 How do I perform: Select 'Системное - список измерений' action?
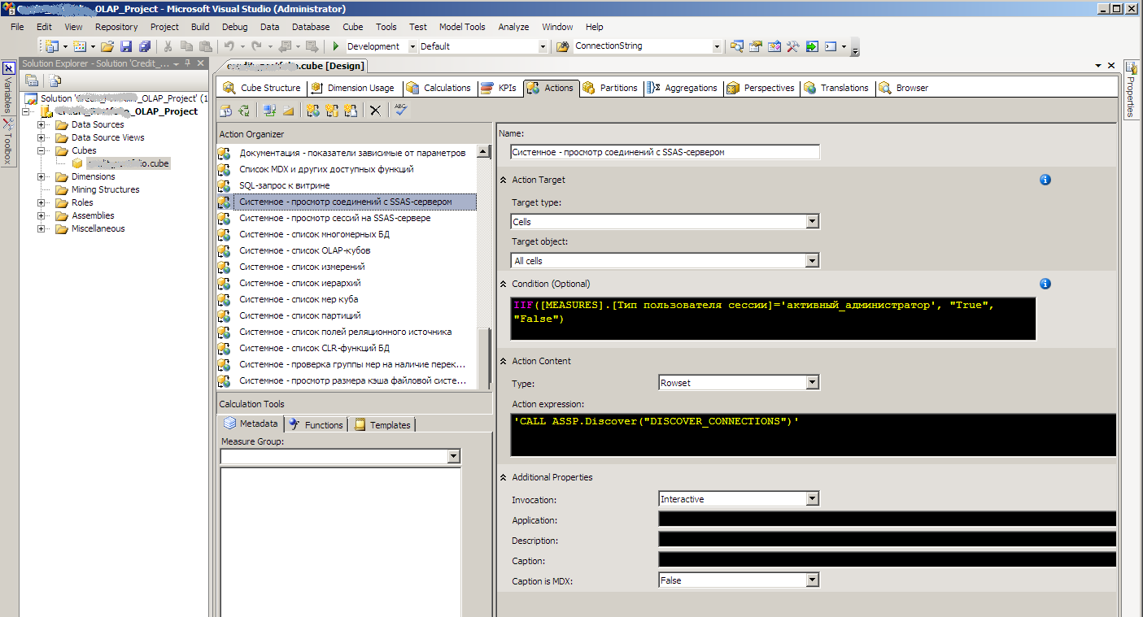point(302,267)
